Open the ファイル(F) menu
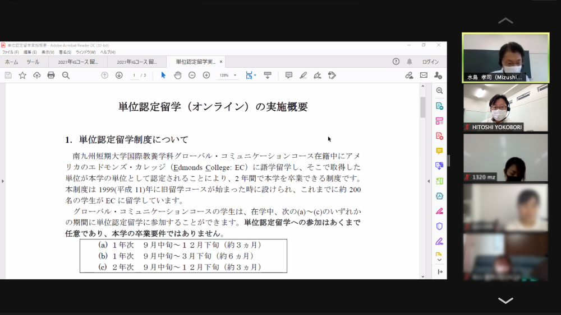Screen dimensions: 561x315 coord(10,52)
